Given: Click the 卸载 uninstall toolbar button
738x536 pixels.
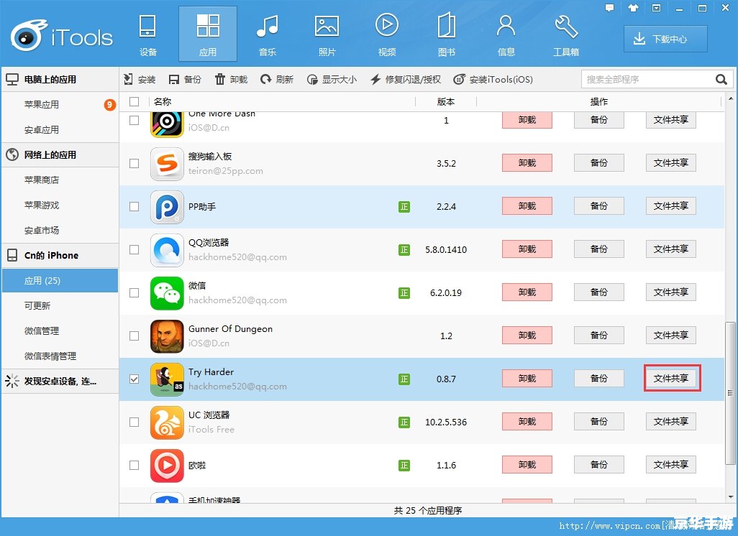Looking at the screenshot, I should (x=231, y=80).
